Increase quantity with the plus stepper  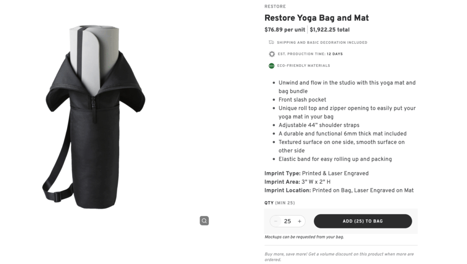pyautogui.click(x=300, y=221)
